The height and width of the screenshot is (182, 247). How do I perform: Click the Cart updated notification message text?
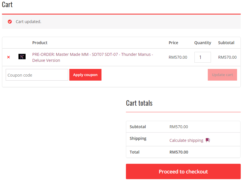point(28,22)
